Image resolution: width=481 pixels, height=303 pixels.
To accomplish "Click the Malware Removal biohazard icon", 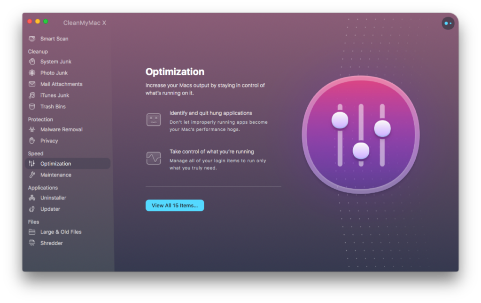I will point(32,129).
